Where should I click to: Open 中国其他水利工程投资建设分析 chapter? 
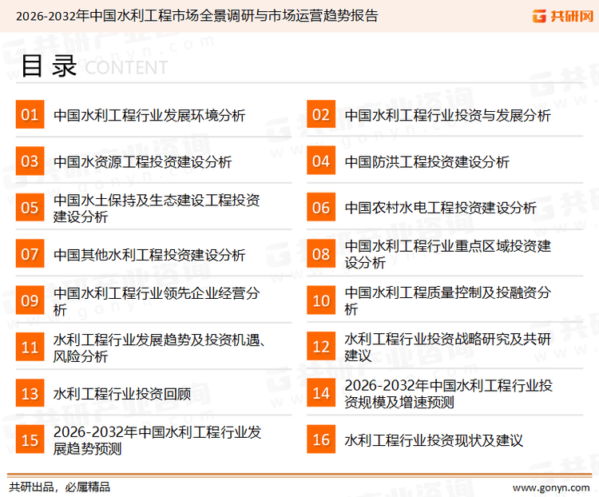[149, 255]
